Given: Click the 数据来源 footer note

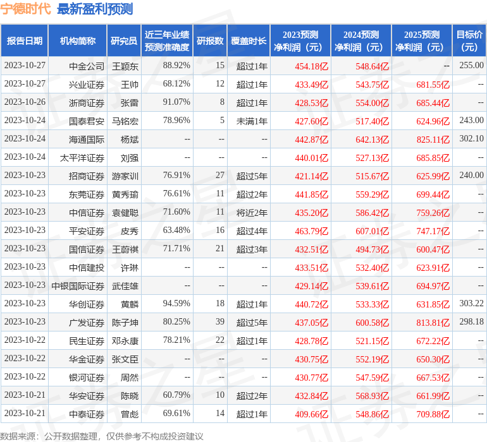Looking at the screenshot, I should 102,436.
